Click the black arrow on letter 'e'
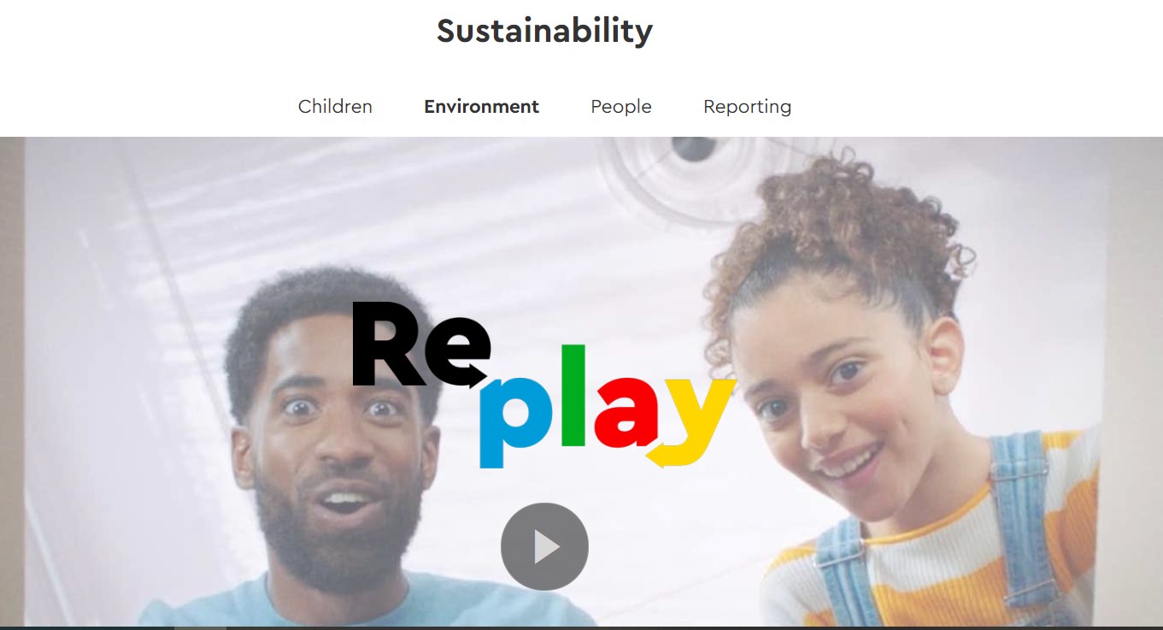This screenshot has width=1163, height=630. click(x=472, y=374)
